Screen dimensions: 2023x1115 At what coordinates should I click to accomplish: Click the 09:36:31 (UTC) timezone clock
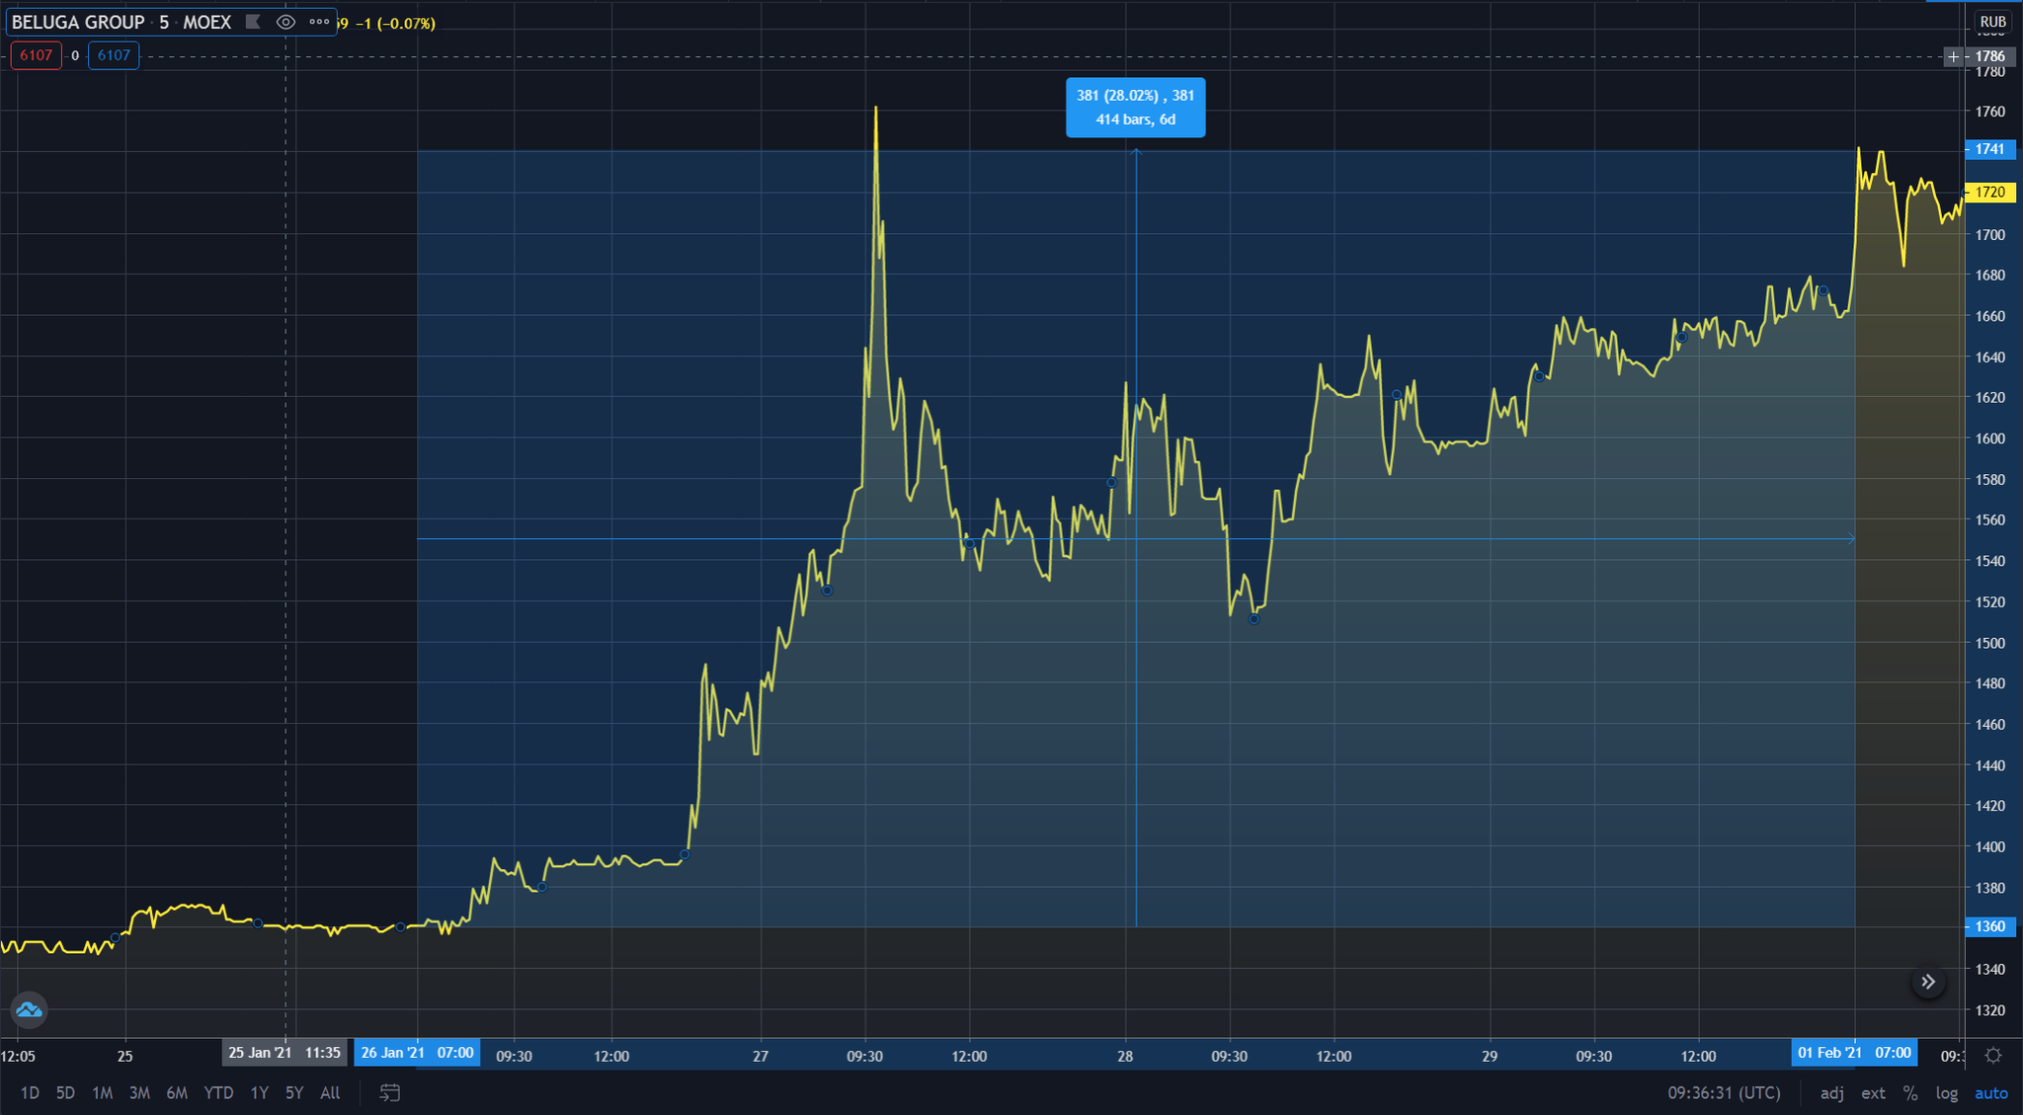click(1724, 1092)
